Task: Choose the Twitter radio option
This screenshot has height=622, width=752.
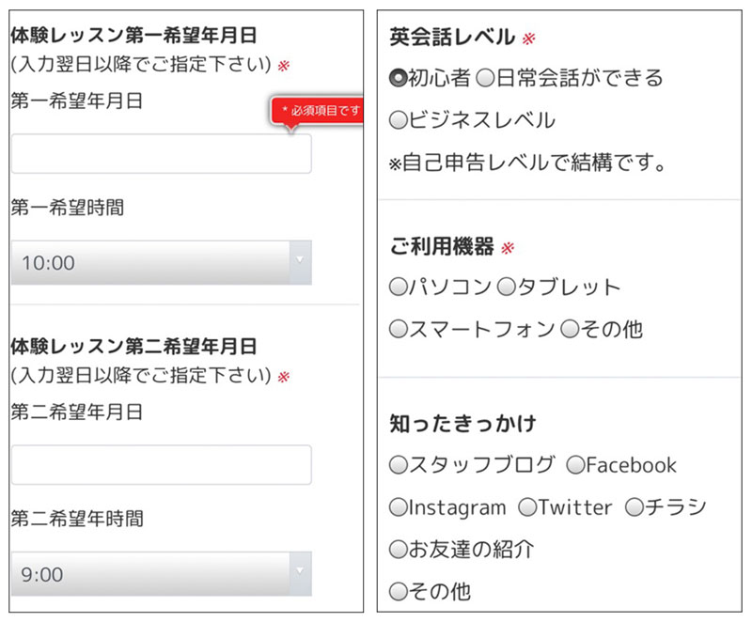Action: [527, 507]
